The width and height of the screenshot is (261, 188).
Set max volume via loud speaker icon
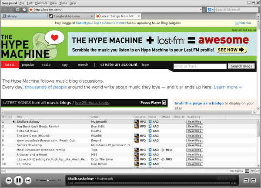tap(59, 180)
